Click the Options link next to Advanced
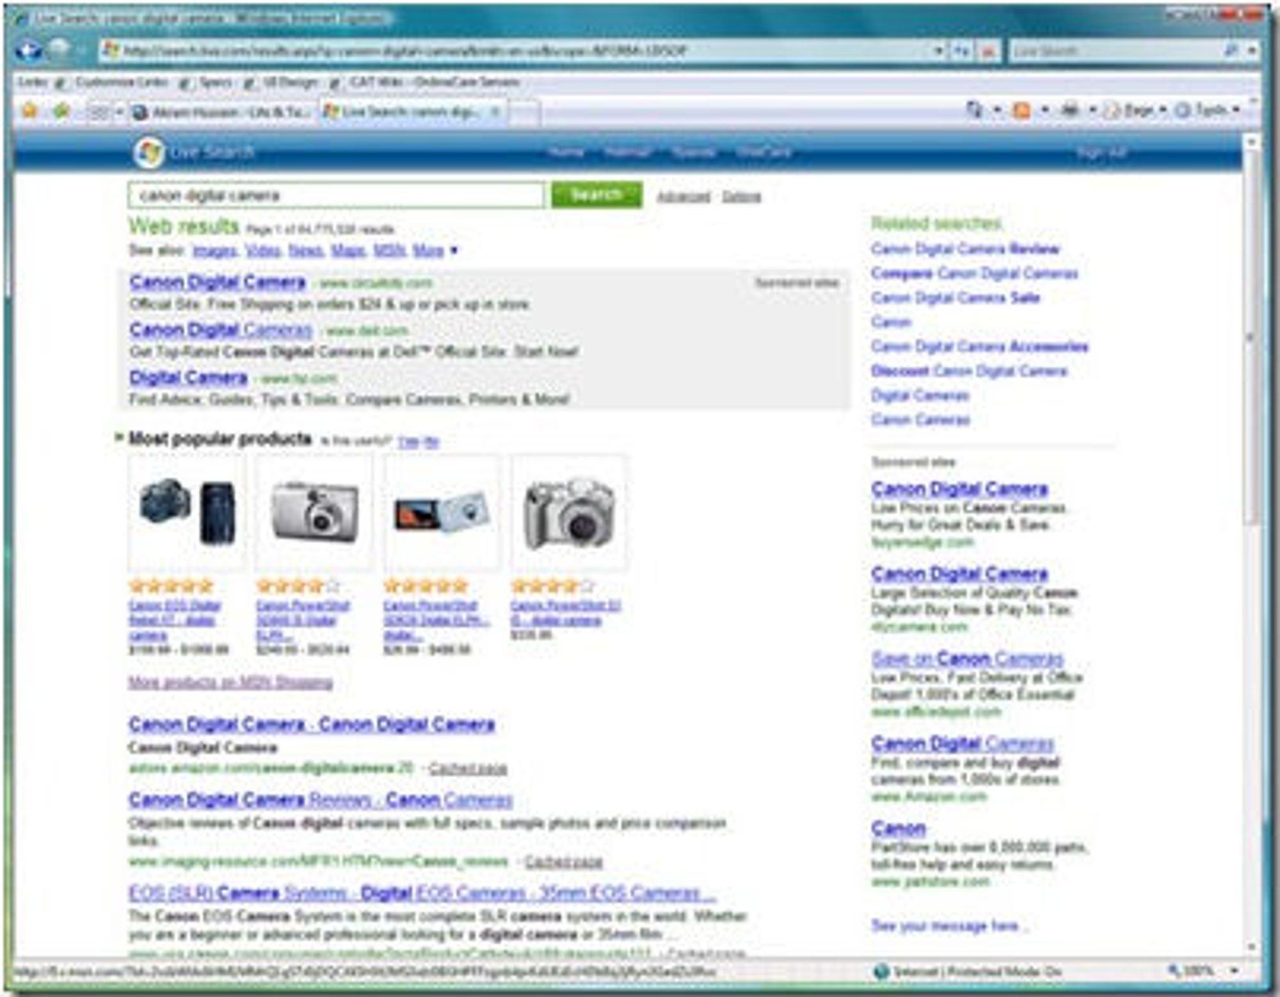The image size is (1280, 997). [x=742, y=197]
